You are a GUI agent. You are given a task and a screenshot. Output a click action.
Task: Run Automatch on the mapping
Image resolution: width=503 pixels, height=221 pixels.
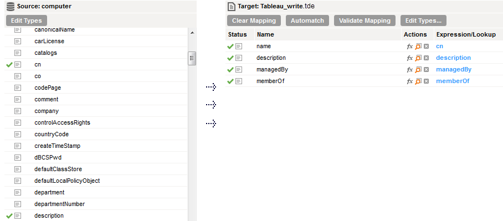pyautogui.click(x=307, y=20)
